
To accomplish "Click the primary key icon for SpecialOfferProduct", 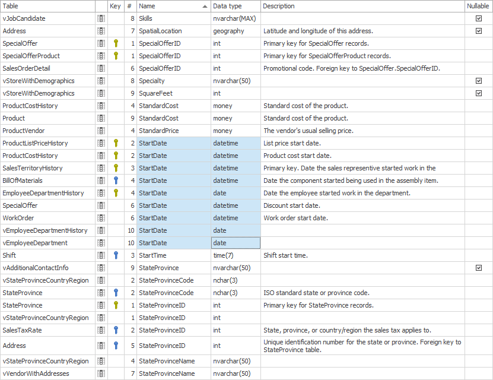I will (x=116, y=56).
